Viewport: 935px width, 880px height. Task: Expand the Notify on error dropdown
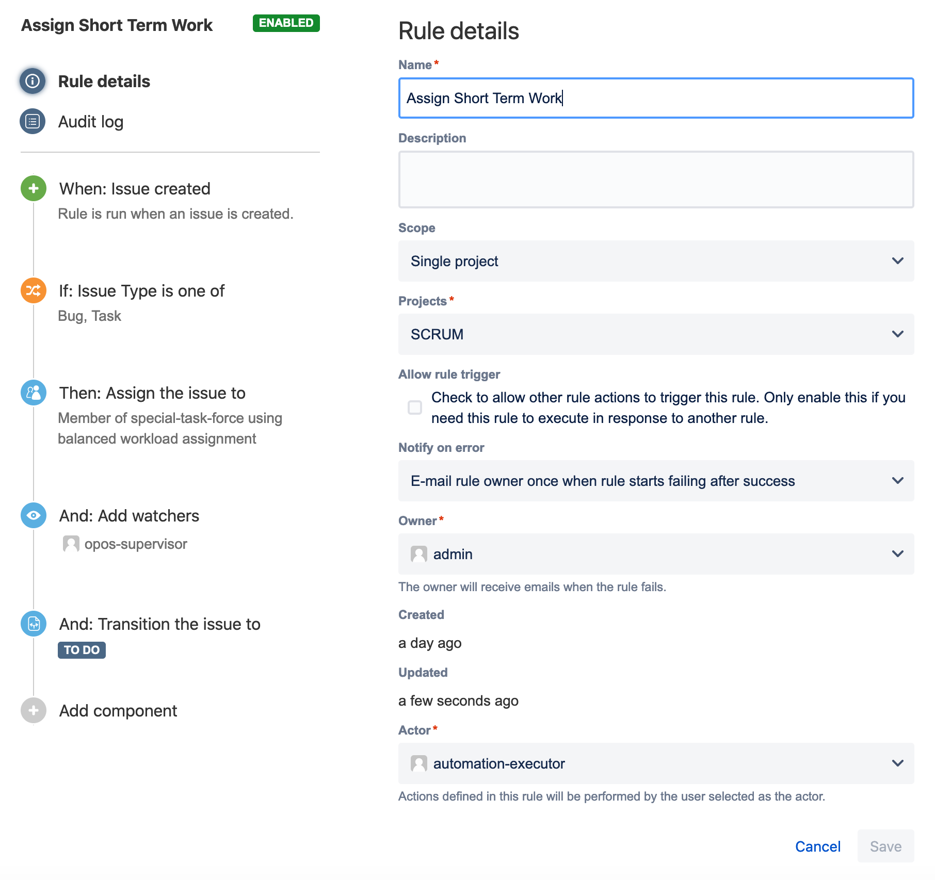(655, 481)
